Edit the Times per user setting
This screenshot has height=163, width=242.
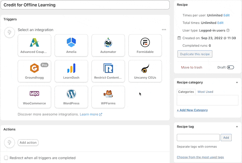pyautogui.click(x=226, y=15)
